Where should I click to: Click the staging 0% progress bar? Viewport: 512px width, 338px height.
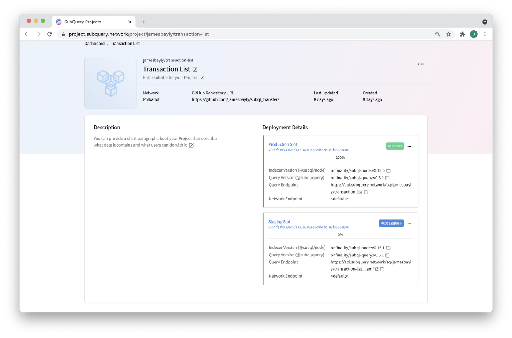pos(340,238)
